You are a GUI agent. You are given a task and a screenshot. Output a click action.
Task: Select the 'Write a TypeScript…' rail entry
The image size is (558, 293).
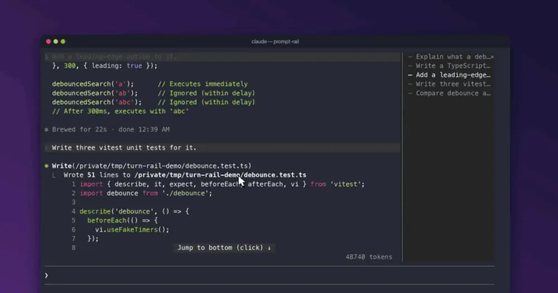(451, 66)
